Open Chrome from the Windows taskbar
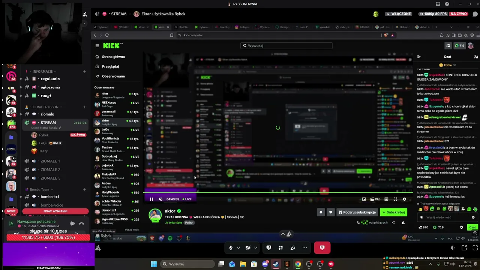This screenshot has height=270, width=480. 298,264
